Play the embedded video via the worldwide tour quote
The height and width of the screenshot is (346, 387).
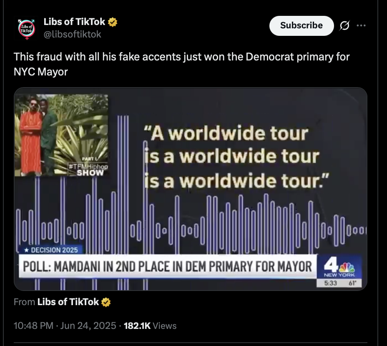tap(236, 157)
